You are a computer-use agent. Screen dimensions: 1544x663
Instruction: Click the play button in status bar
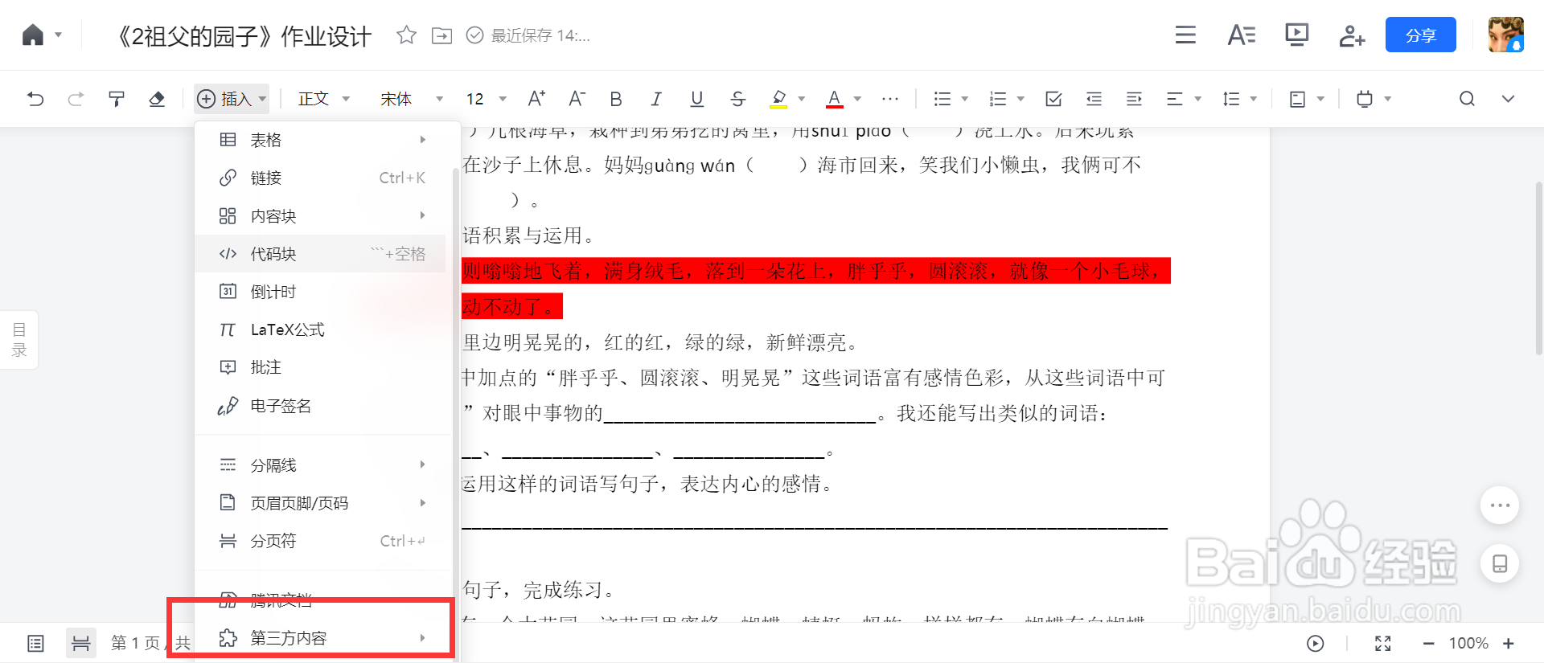(x=1316, y=643)
